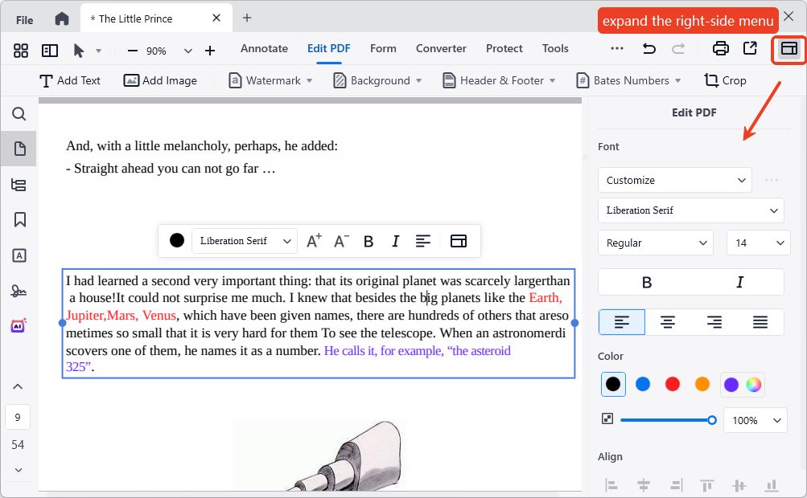The image size is (807, 498).
Task: Open the bookmarks panel in the sidebar
Action: (x=19, y=219)
